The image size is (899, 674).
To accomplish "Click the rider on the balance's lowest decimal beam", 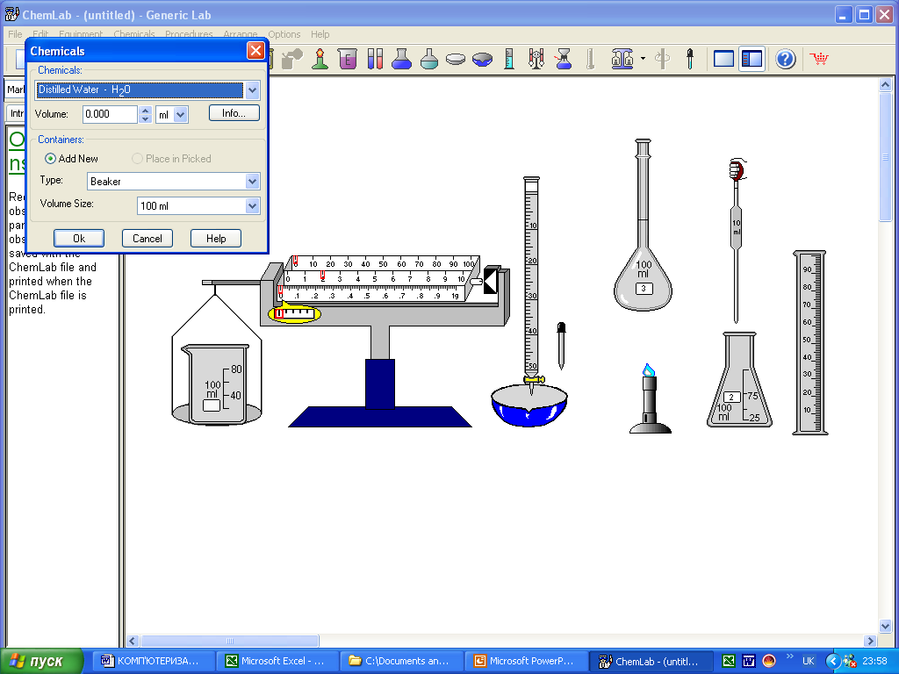I will pyautogui.click(x=280, y=291).
